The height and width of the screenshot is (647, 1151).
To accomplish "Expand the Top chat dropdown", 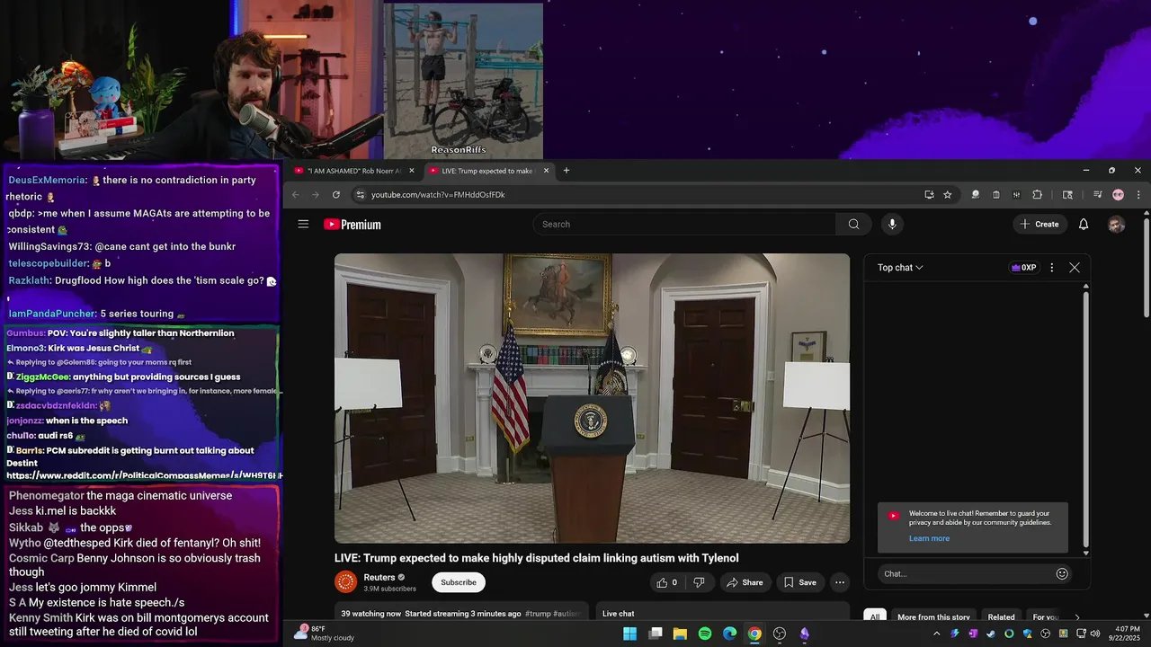I will click(x=900, y=268).
